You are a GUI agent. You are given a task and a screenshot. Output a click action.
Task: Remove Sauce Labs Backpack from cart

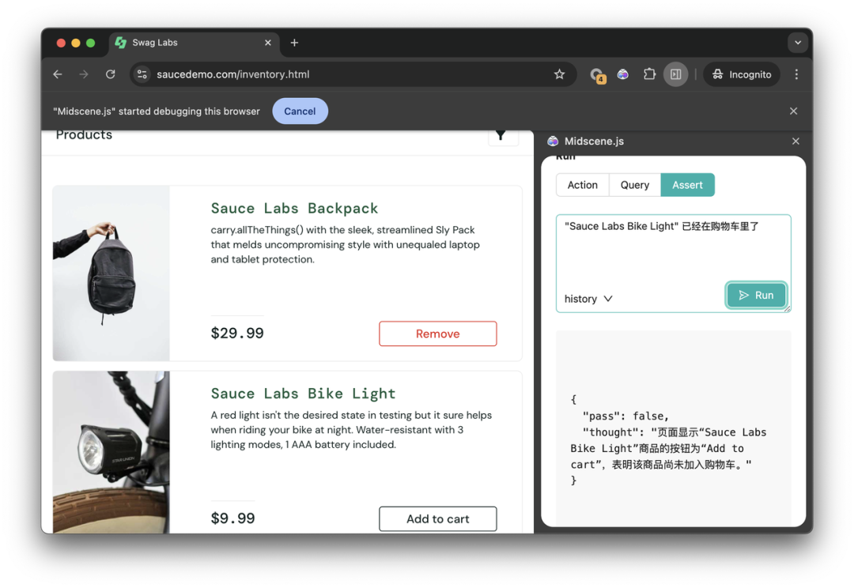click(437, 334)
